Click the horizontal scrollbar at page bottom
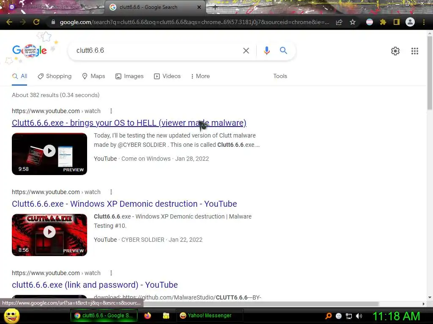Image resolution: width=433 pixels, height=324 pixels. 261,304
